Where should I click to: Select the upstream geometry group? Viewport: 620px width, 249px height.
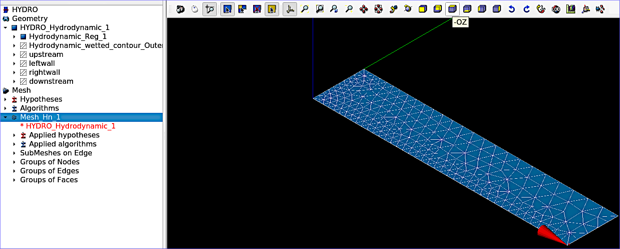click(x=46, y=55)
